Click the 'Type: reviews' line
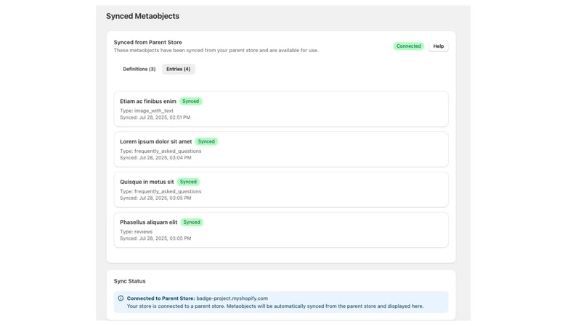The width and height of the screenshot is (581, 326). [136, 232]
